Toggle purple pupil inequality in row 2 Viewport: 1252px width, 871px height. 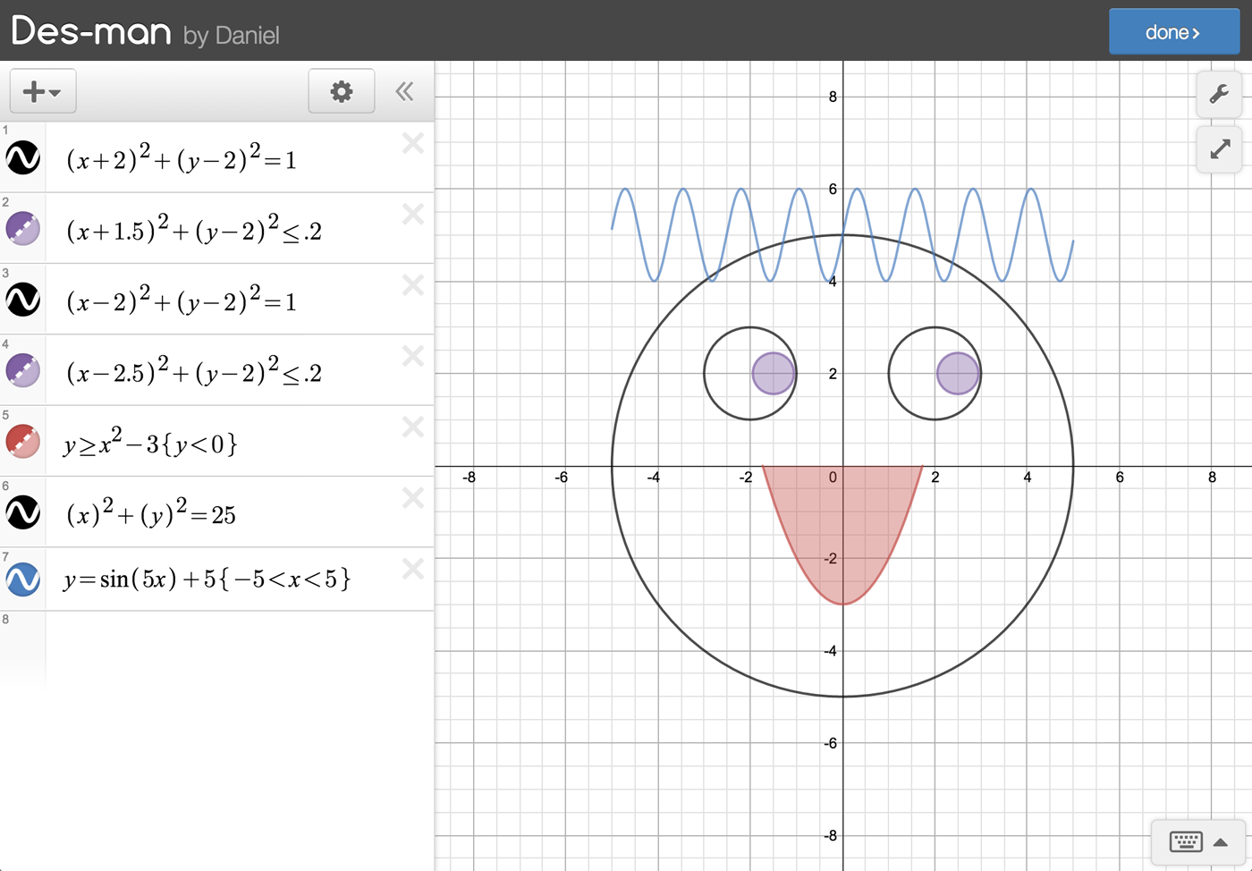(x=23, y=228)
